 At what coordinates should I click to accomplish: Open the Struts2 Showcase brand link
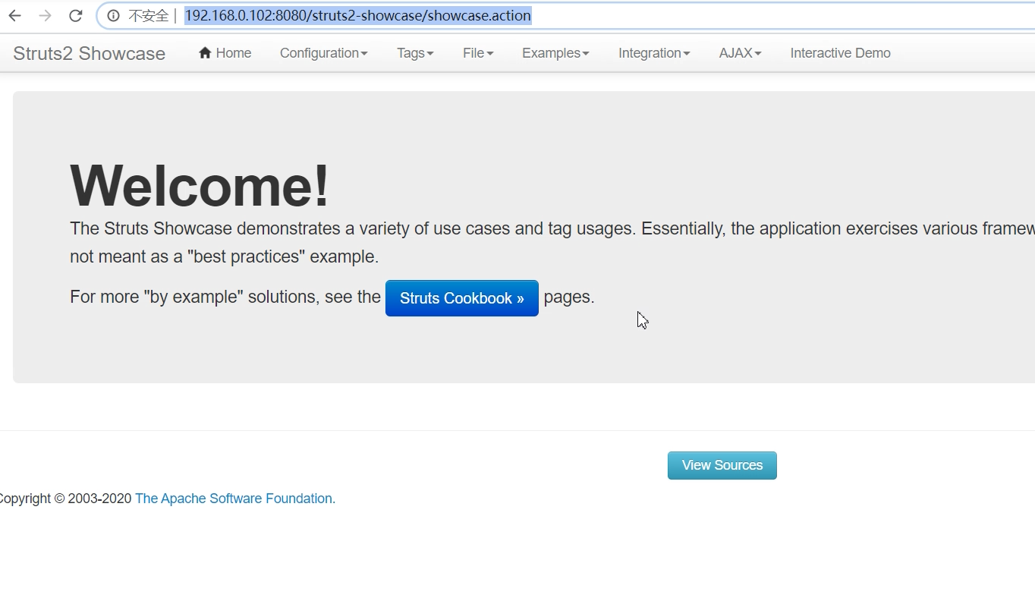click(89, 53)
